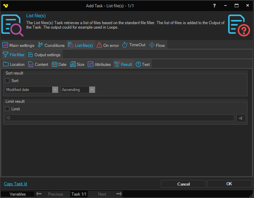Image resolution: width=254 pixels, height=198 pixels.
Task: Click the variables icon beside the limit field
Action: coord(241,118)
